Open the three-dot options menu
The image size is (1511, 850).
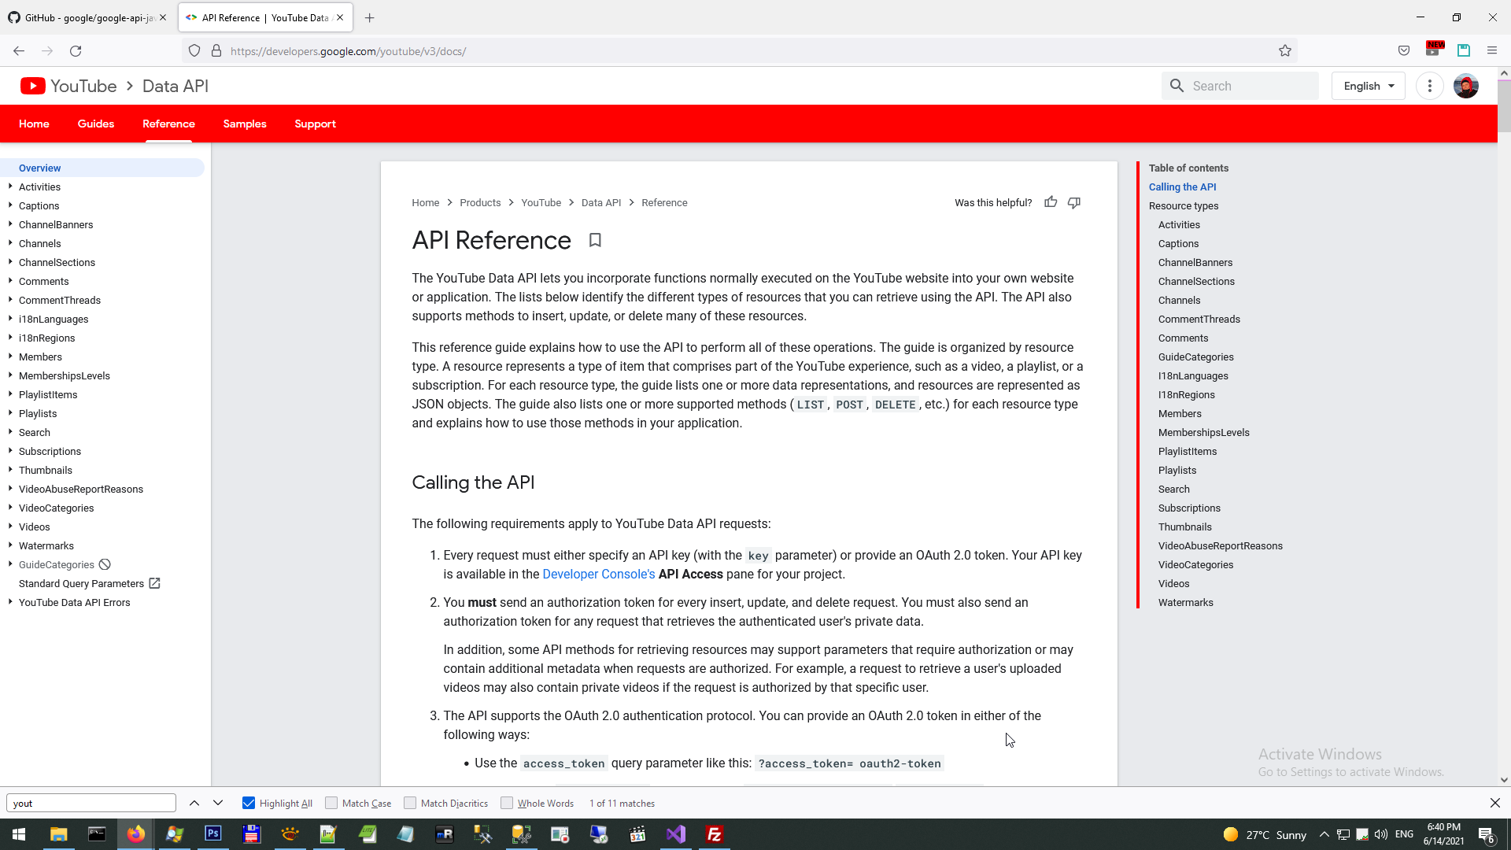[x=1429, y=86]
